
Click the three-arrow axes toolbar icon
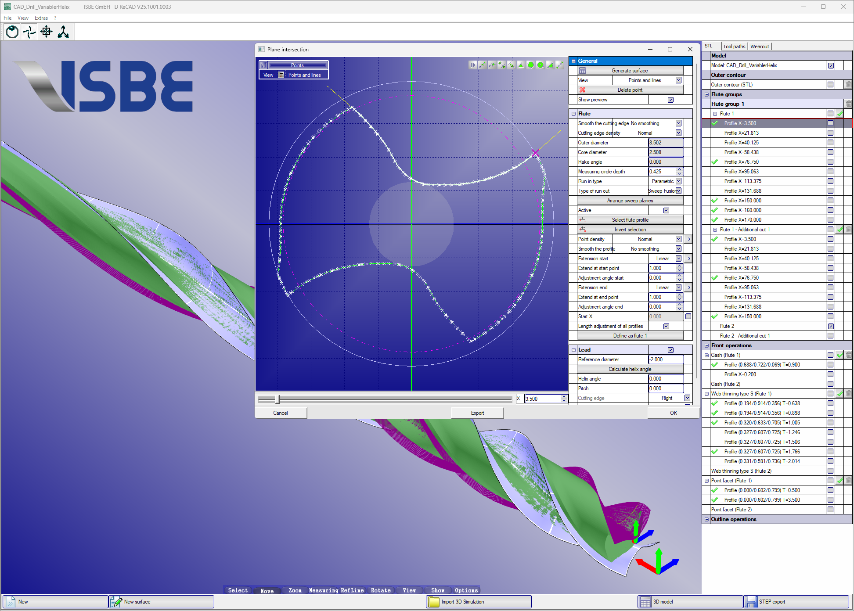[x=63, y=32]
